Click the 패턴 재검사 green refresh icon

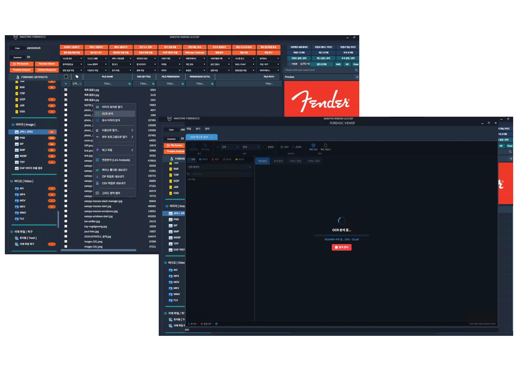click(325, 145)
